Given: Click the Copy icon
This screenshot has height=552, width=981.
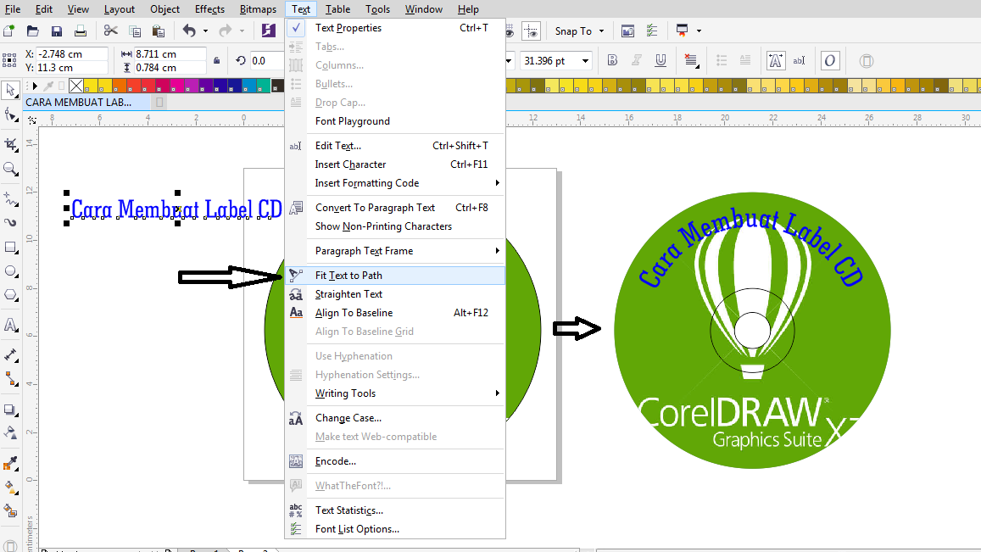Looking at the screenshot, I should (x=135, y=31).
